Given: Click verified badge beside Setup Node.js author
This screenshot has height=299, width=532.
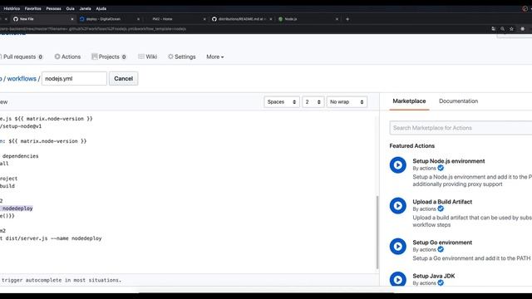Looking at the screenshot, I should coord(441,168).
